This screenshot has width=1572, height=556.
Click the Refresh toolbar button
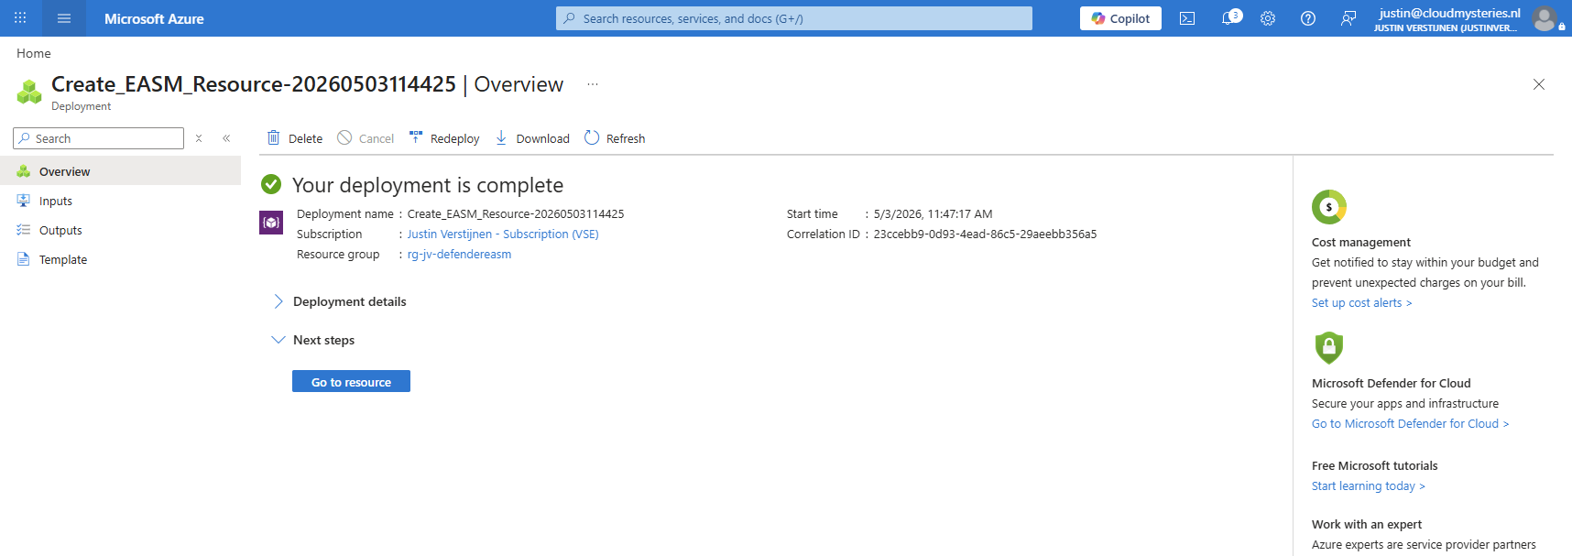click(x=615, y=138)
